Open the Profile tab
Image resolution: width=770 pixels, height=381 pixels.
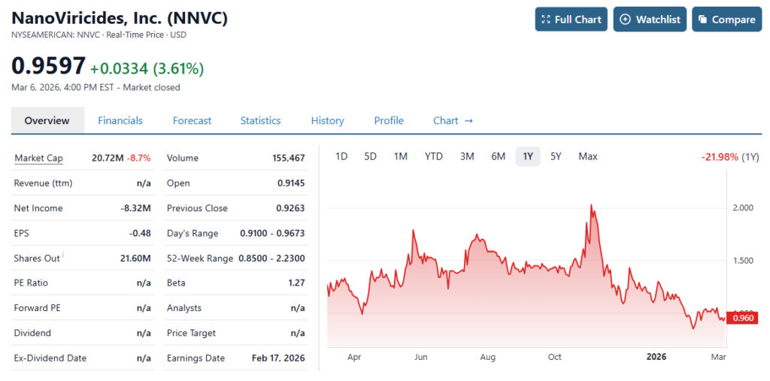(x=389, y=120)
